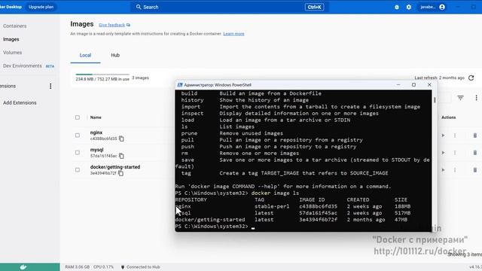The image size is (482, 271).
Task: Open the more options menu beside filter
Action: (x=476, y=98)
